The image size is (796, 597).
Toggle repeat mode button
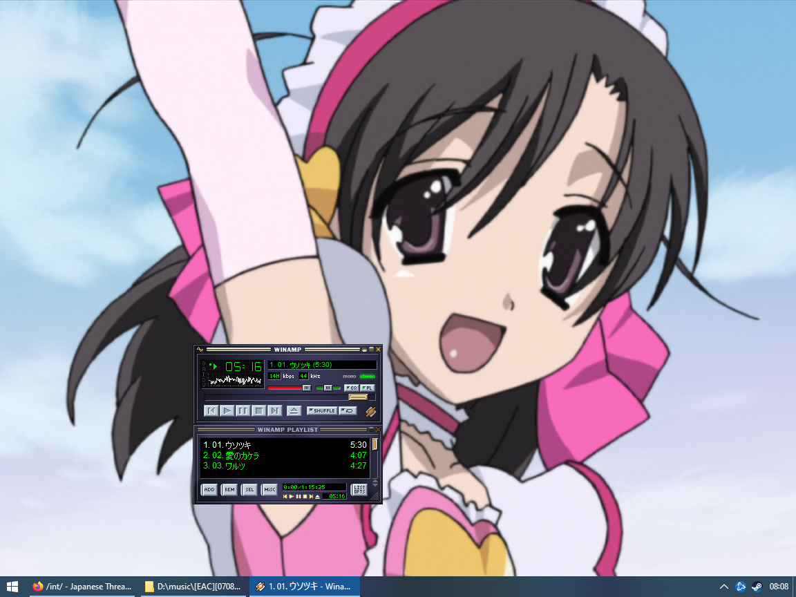click(348, 410)
